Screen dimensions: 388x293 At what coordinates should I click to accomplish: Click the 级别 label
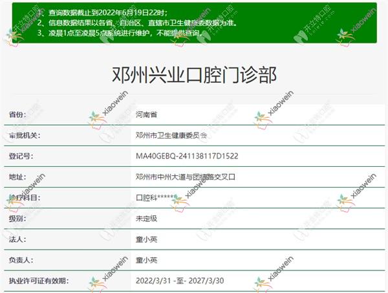click(17, 219)
